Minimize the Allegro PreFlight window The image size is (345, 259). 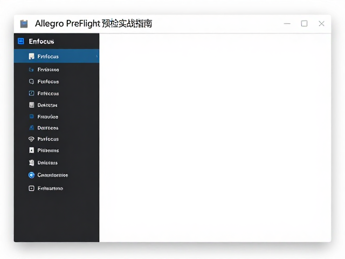[x=287, y=24]
